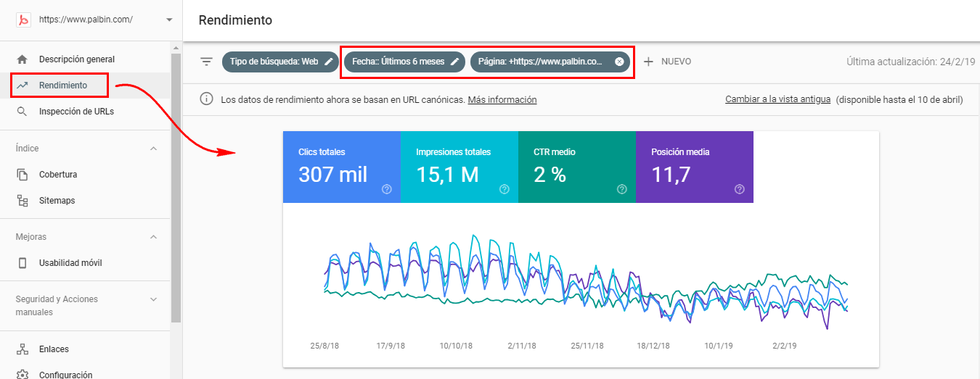
Task: Toggle the Impresiones totales metric card
Action: coord(459,167)
